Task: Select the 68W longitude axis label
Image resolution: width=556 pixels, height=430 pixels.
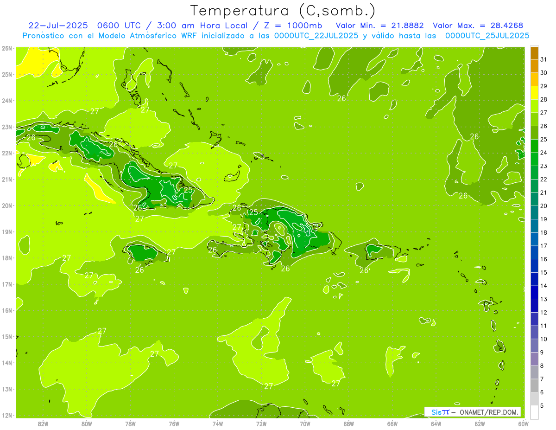Action: coord(348,424)
